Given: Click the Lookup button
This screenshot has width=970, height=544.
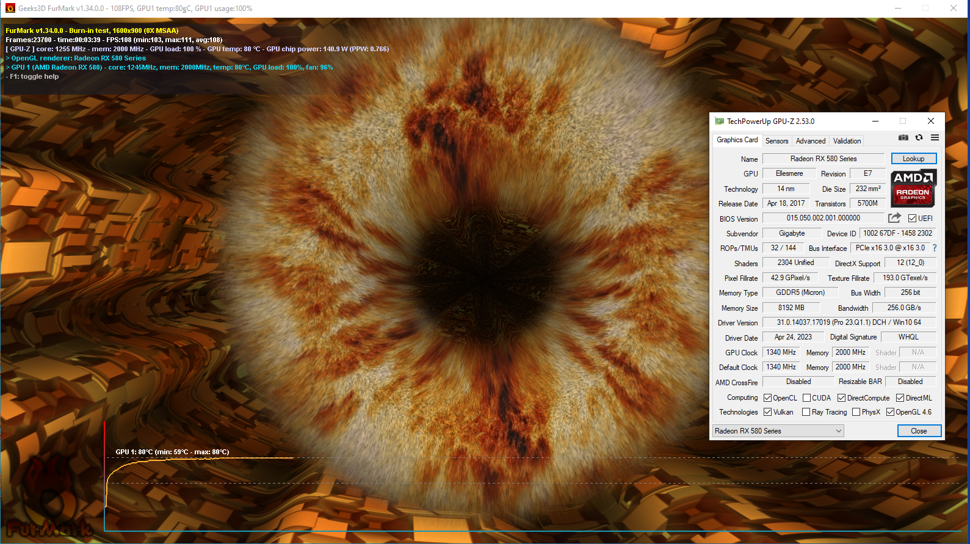Looking at the screenshot, I should click(x=913, y=159).
